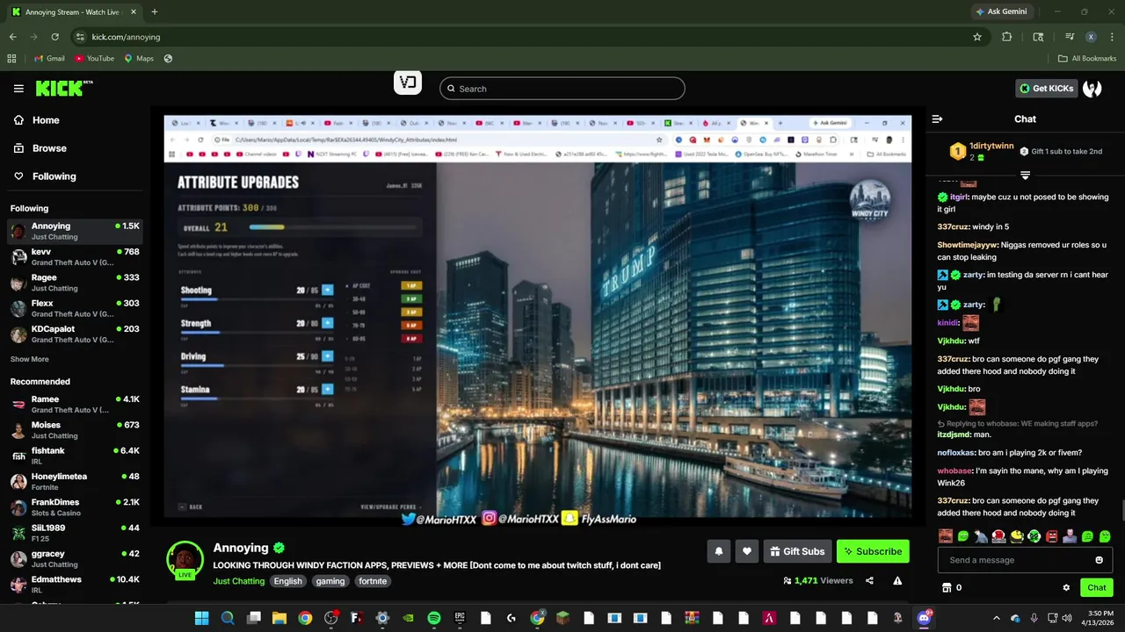1125x632 pixels.
Task: Click the green Subscribe button
Action: pyautogui.click(x=873, y=551)
